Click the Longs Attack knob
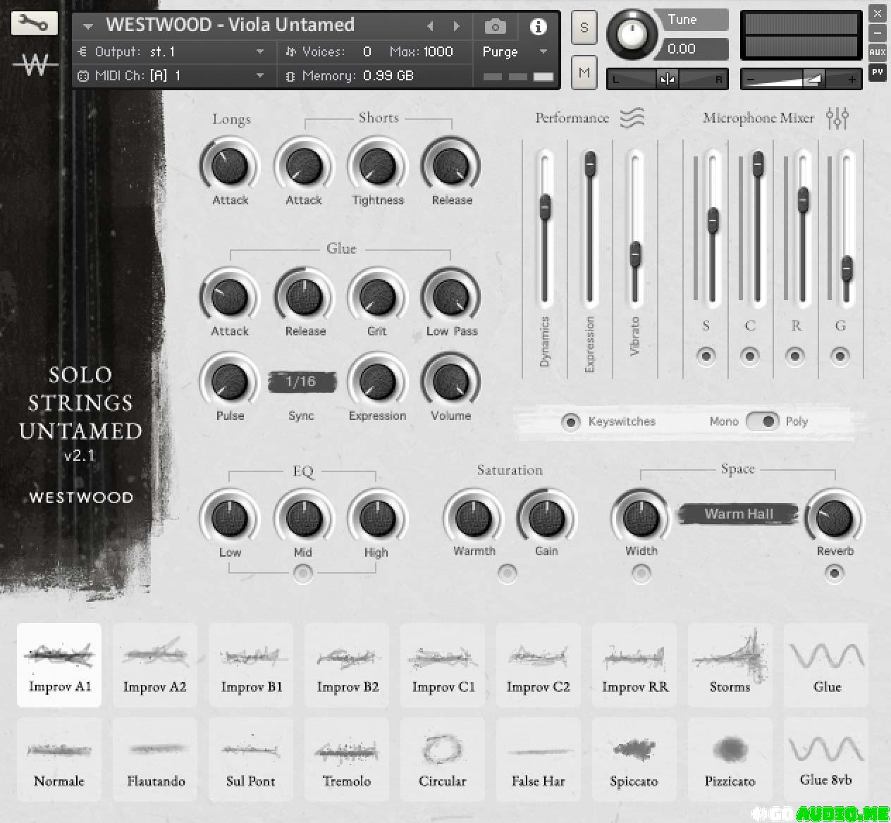The width and height of the screenshot is (891, 823). point(230,166)
